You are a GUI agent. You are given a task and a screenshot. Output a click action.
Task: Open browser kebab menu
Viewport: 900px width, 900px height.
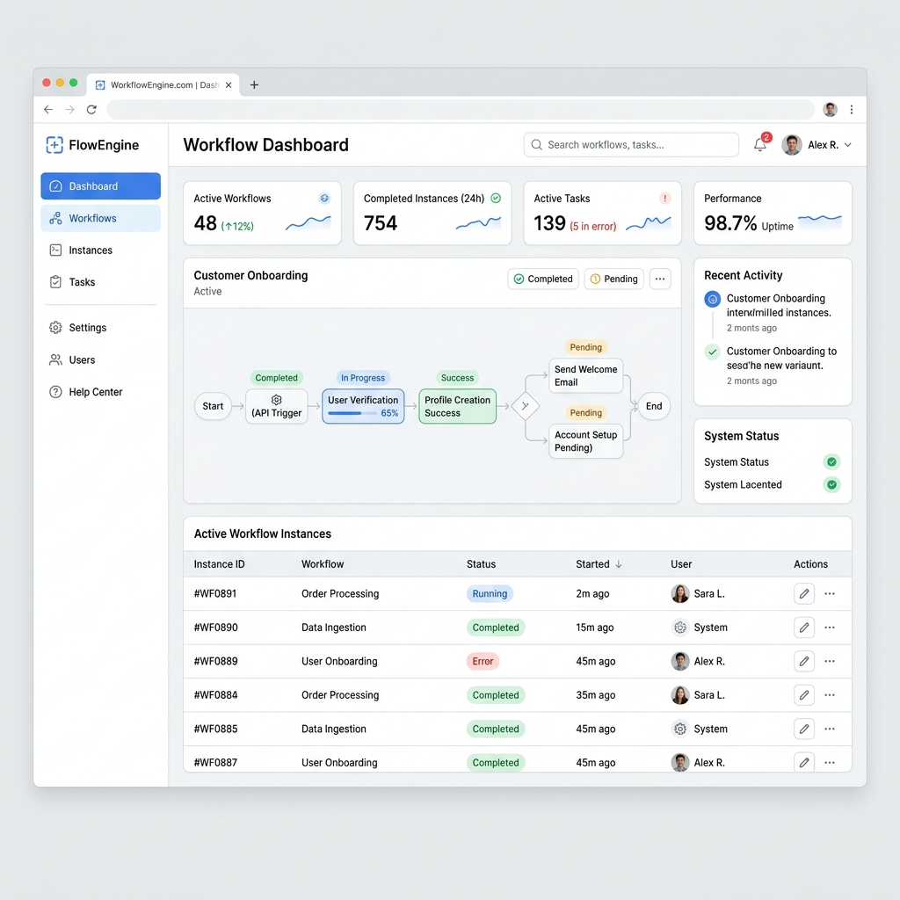click(851, 109)
